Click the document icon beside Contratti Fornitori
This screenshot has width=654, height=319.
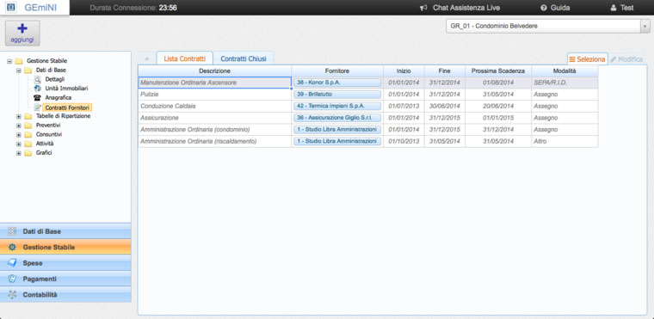[38, 107]
